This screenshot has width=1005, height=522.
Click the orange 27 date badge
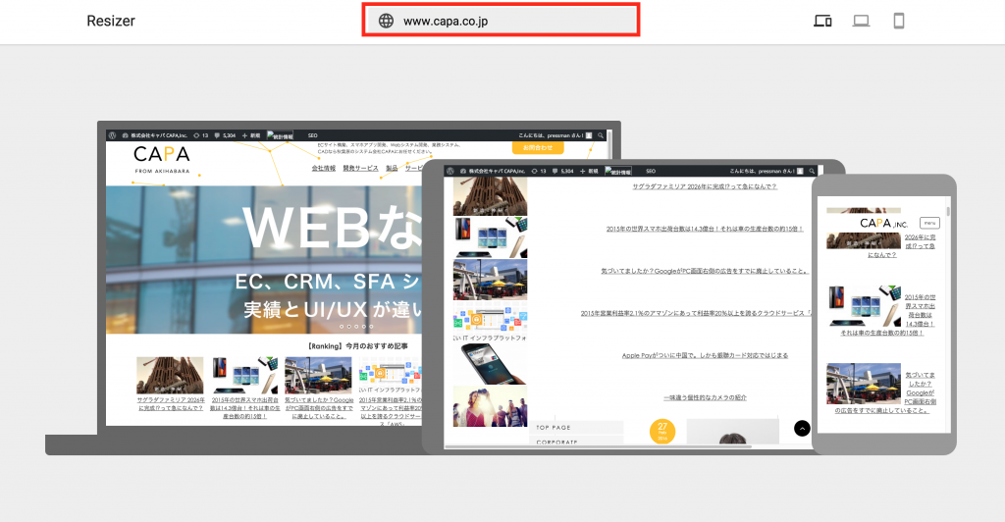tap(662, 431)
